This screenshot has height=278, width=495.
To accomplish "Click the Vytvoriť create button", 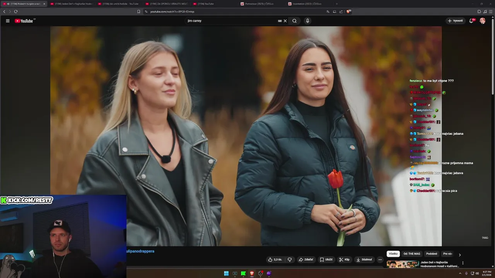I will point(455,21).
